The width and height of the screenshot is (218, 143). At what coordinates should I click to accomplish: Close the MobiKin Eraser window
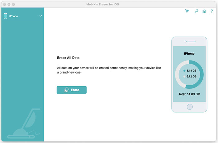tap(4, 5)
